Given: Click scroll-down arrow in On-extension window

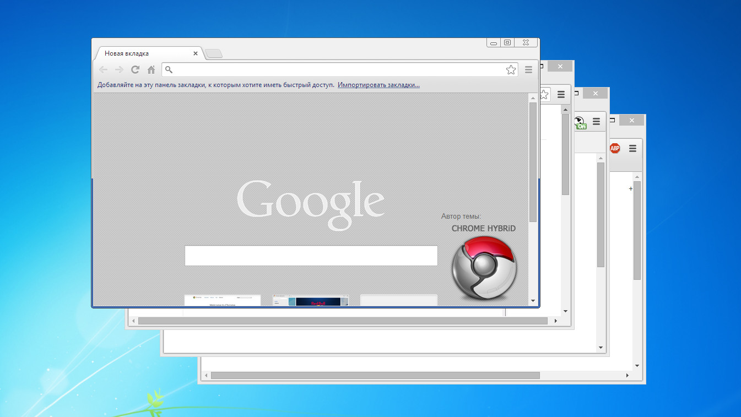Looking at the screenshot, I should [x=601, y=348].
